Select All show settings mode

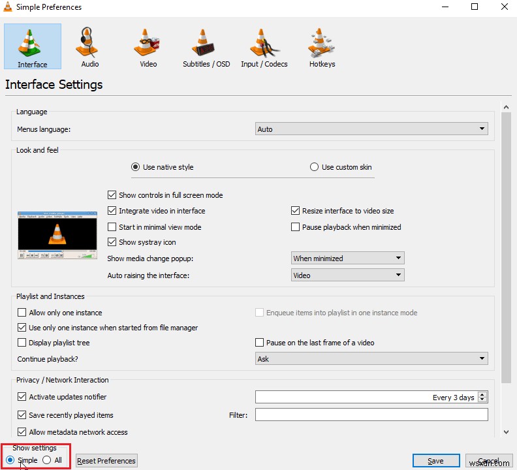tap(52, 460)
